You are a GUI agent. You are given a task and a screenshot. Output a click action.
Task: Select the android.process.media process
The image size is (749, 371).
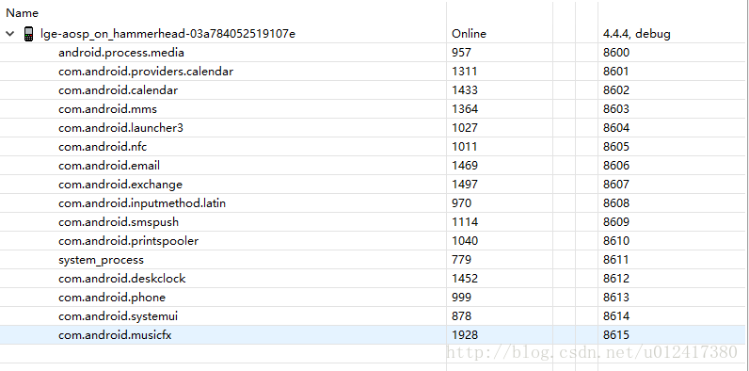pyautogui.click(x=121, y=53)
